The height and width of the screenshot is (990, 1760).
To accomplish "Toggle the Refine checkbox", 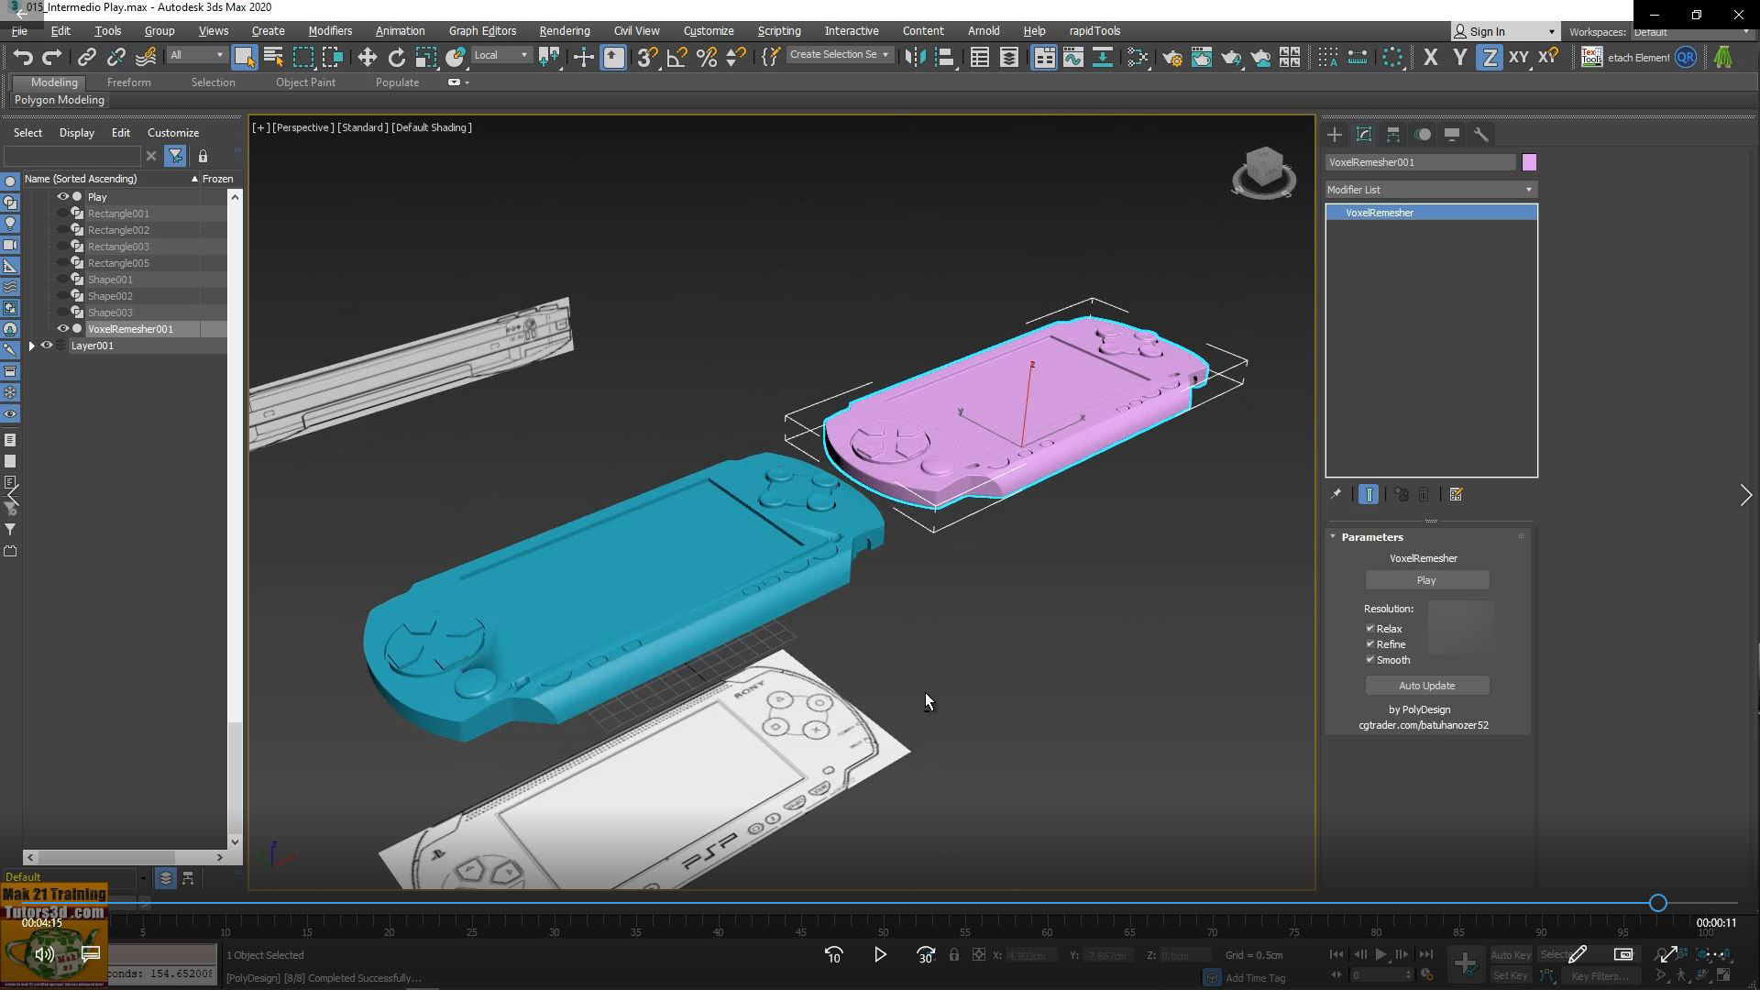I will tap(1370, 644).
